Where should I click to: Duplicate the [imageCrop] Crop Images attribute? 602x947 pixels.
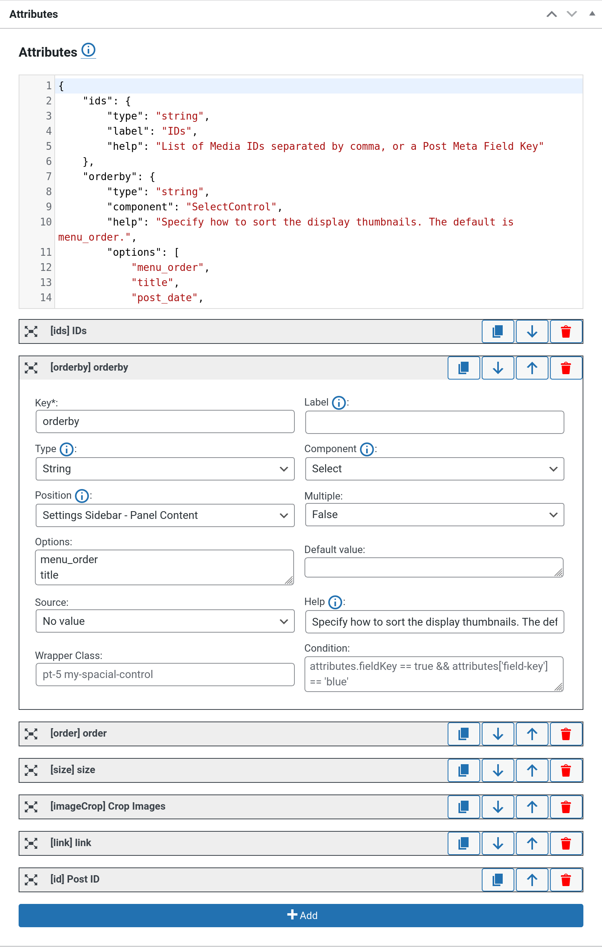point(464,807)
